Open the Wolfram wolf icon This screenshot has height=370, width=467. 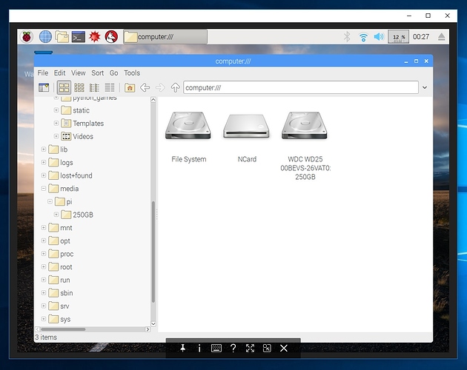pos(111,37)
